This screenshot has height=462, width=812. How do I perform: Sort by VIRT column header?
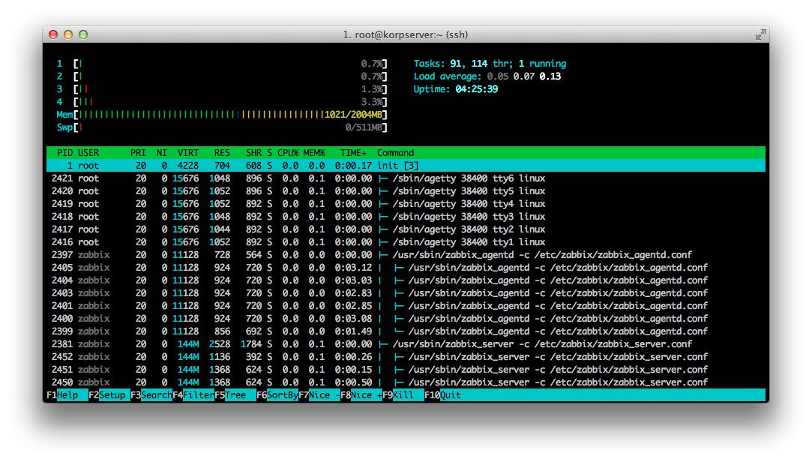click(x=188, y=153)
